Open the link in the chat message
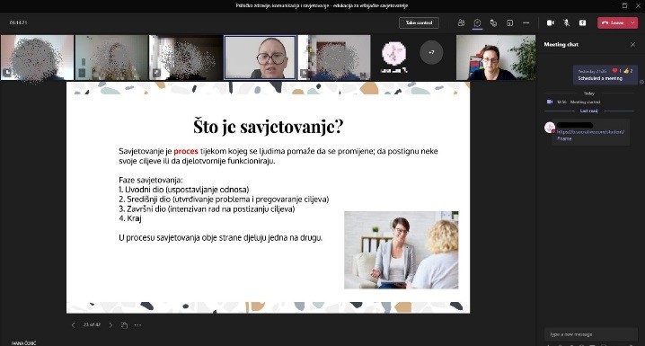The image size is (645, 346). pos(590,135)
